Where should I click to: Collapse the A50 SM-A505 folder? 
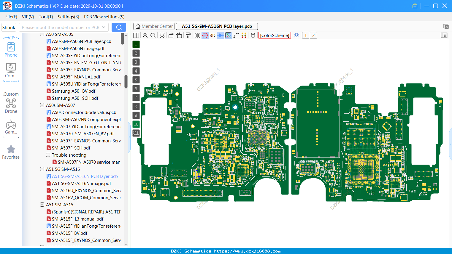point(42,34)
